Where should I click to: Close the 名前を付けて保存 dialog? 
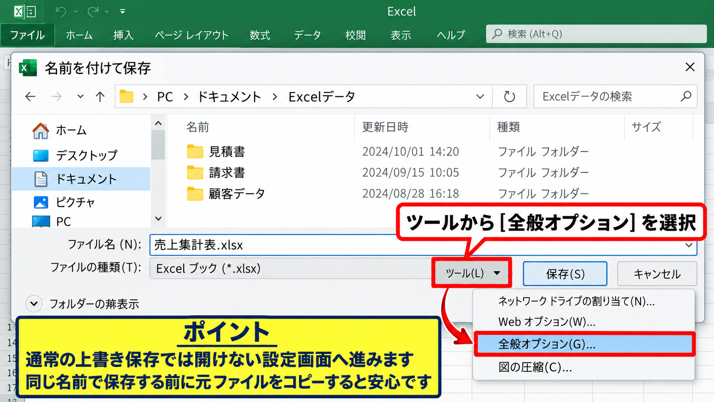pyautogui.click(x=690, y=67)
